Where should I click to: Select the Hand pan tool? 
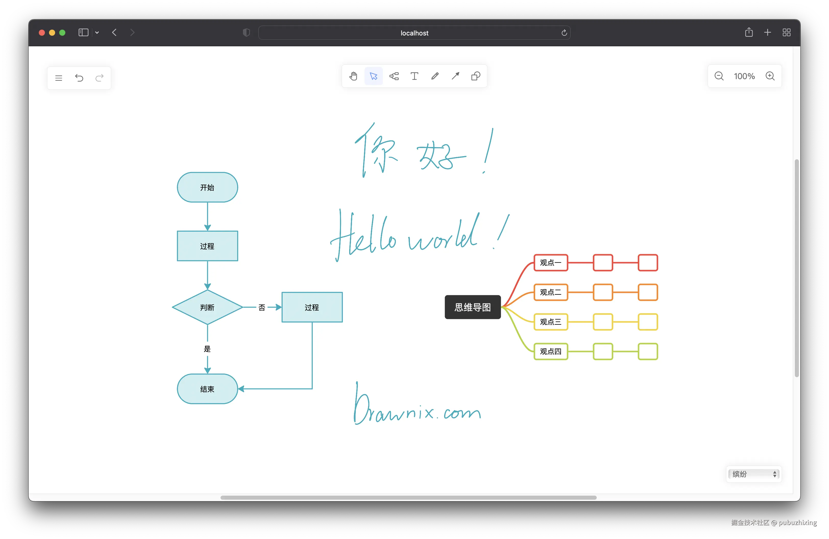353,76
